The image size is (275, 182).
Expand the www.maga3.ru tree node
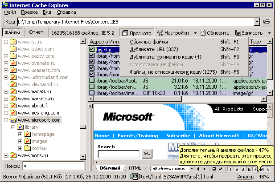pos(6,92)
